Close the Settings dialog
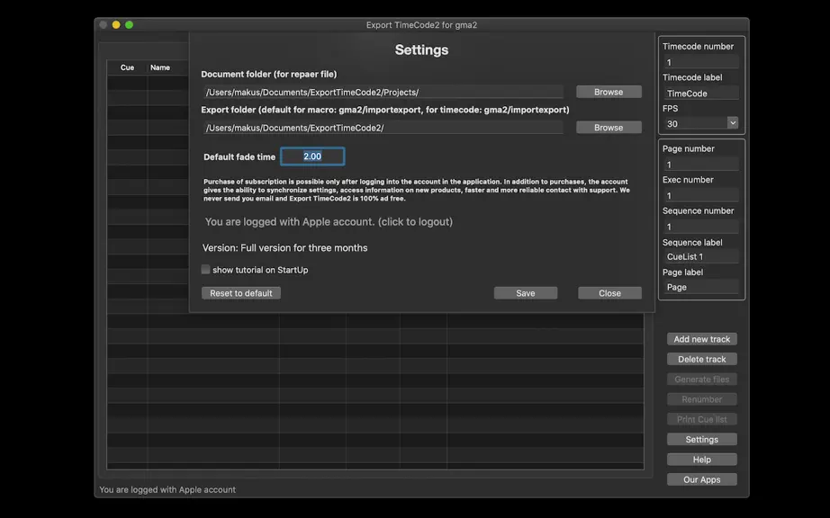Screen dimensions: 830x518 [x=609, y=293]
